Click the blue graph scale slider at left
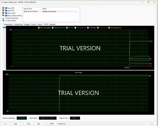This screenshot has height=126, width=158. click(x=4, y=27)
